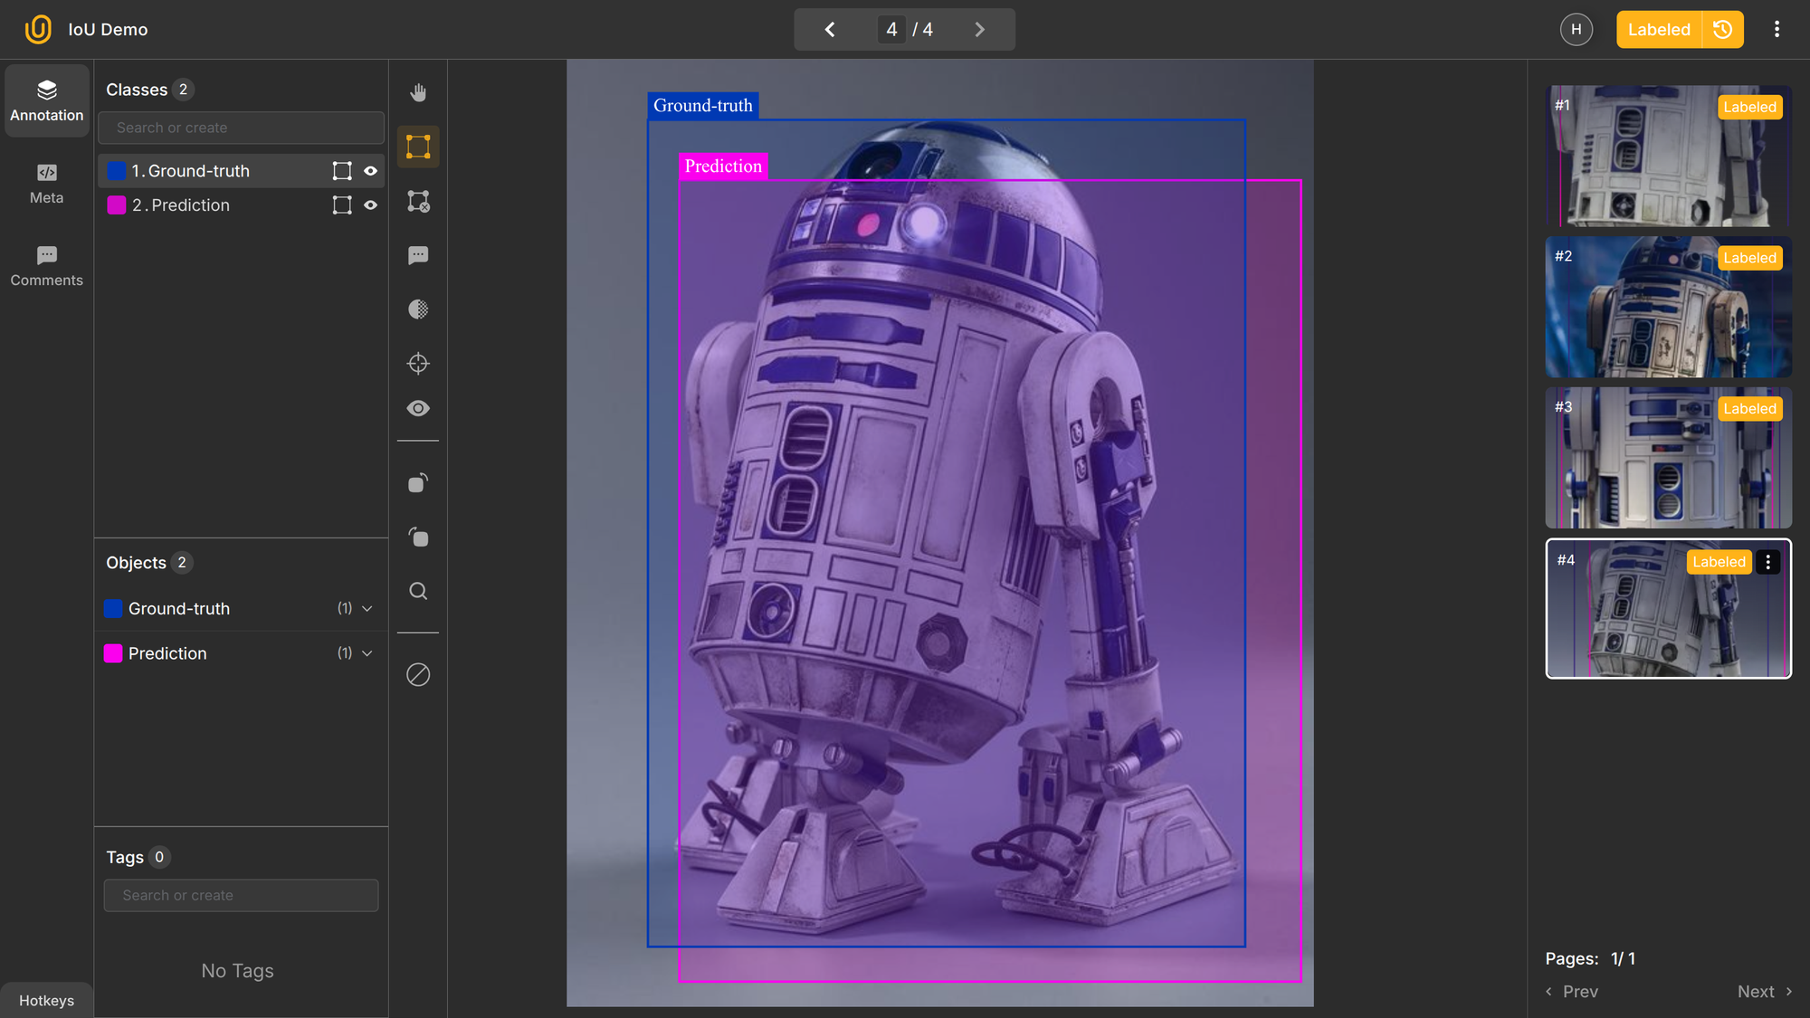Expand the Prediction objects group
The width and height of the screenshot is (1810, 1018).
(367, 653)
